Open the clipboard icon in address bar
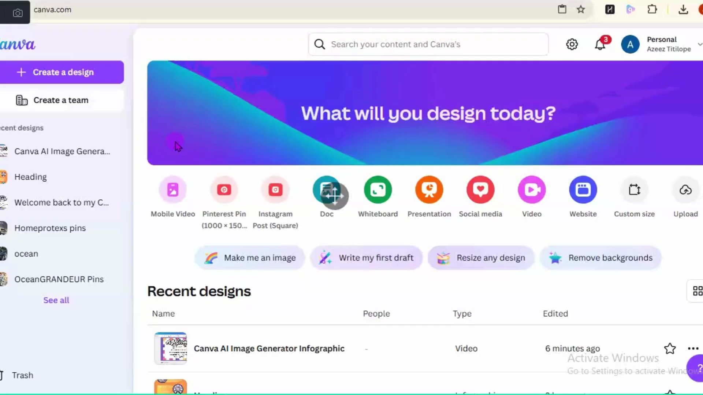Viewport: 703px width, 395px height. (562, 10)
